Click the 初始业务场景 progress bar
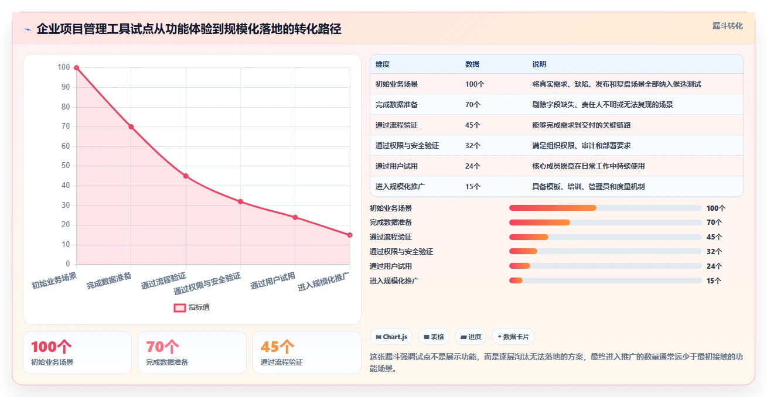The image size is (767, 397). (x=605, y=208)
